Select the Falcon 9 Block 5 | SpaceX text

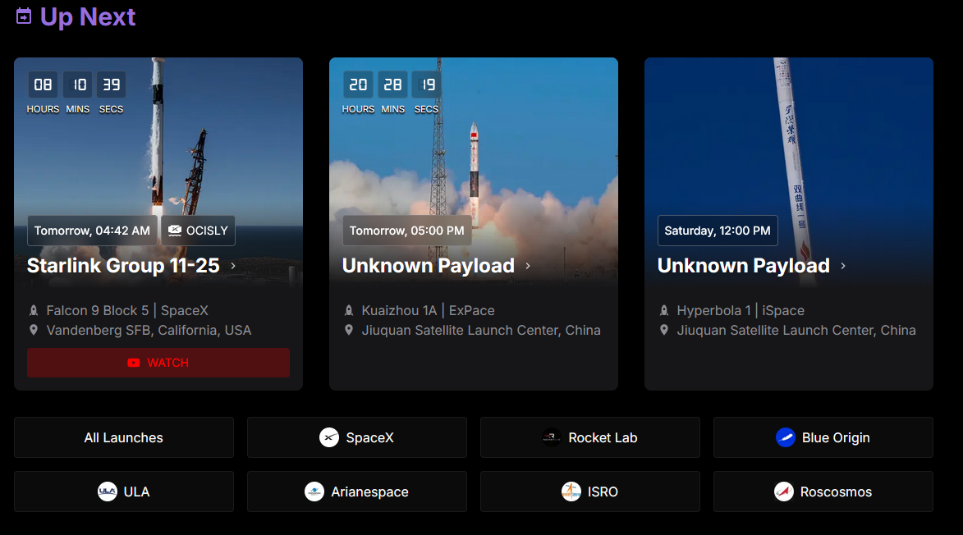[127, 310]
